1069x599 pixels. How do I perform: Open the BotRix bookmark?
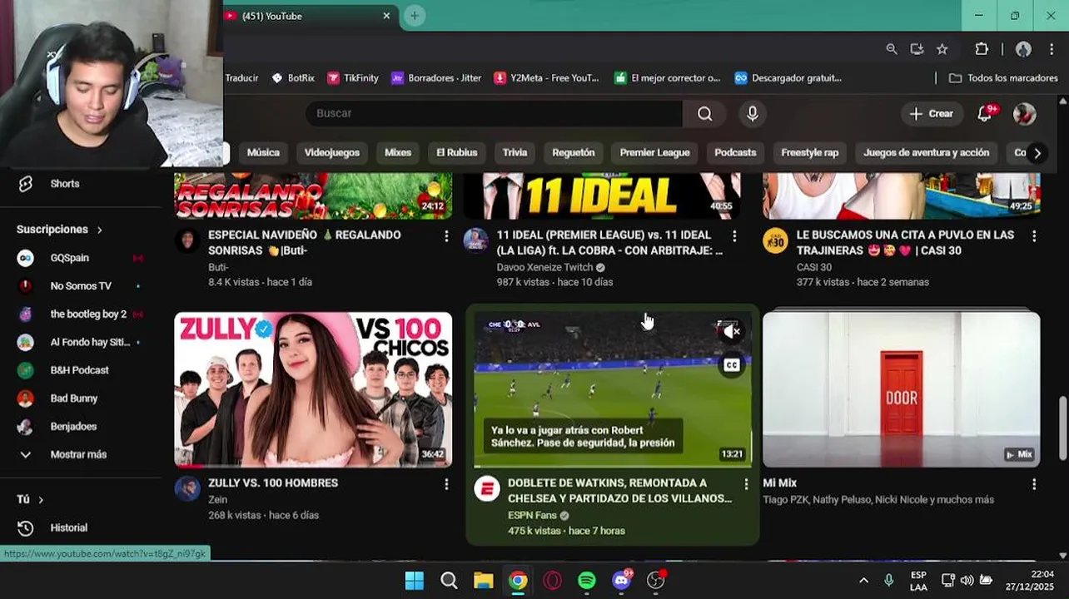[293, 78]
